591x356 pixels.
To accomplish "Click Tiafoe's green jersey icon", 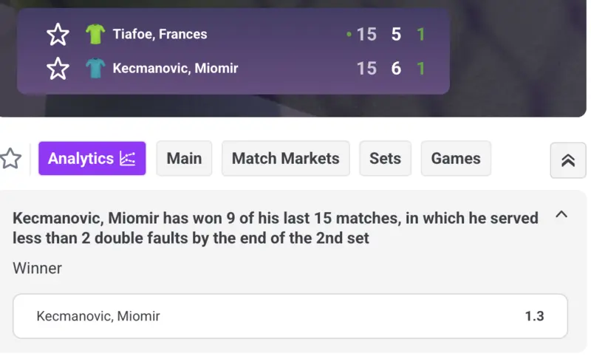I will pyautogui.click(x=95, y=34).
